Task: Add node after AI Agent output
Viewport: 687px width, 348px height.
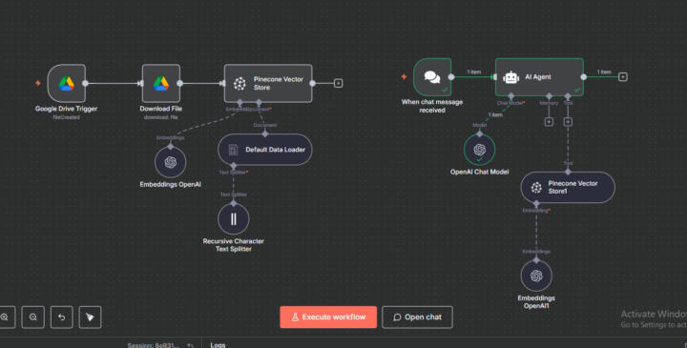Action: tap(622, 77)
